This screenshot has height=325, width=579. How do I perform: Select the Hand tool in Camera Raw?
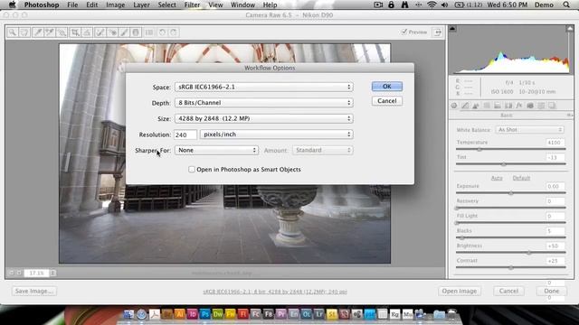(24, 32)
